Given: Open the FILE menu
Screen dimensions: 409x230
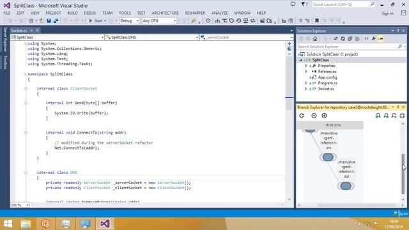Looking at the screenshot, I should pos(7,13).
